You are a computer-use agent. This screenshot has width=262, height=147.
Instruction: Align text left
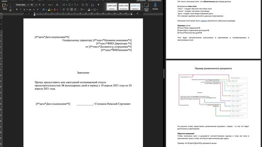click(64, 10)
